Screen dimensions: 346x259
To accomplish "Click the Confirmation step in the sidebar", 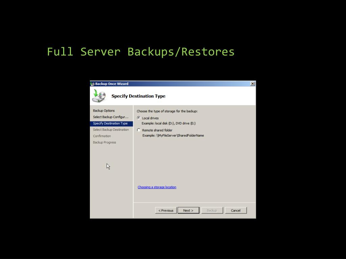I will pos(102,136).
